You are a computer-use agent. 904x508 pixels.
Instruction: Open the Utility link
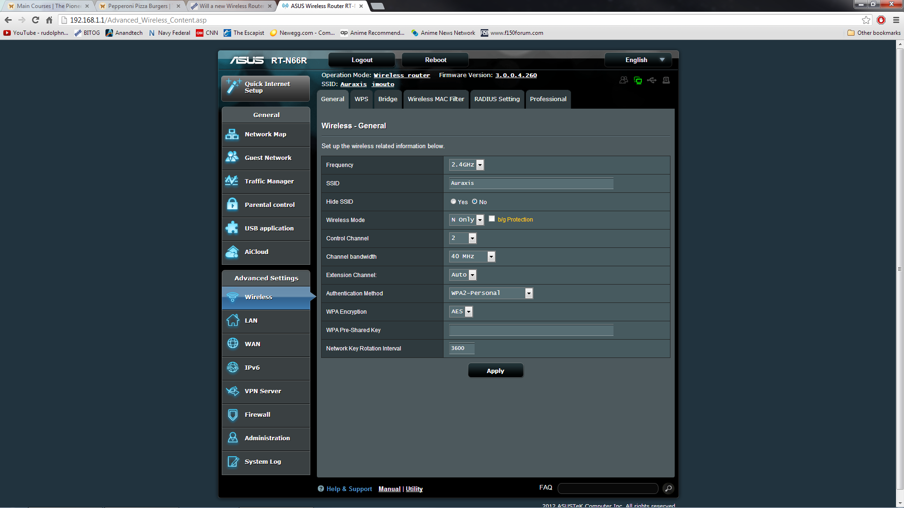click(414, 489)
